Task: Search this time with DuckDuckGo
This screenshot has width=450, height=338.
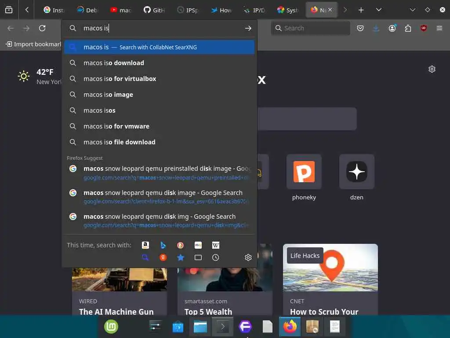Action: coord(180,245)
